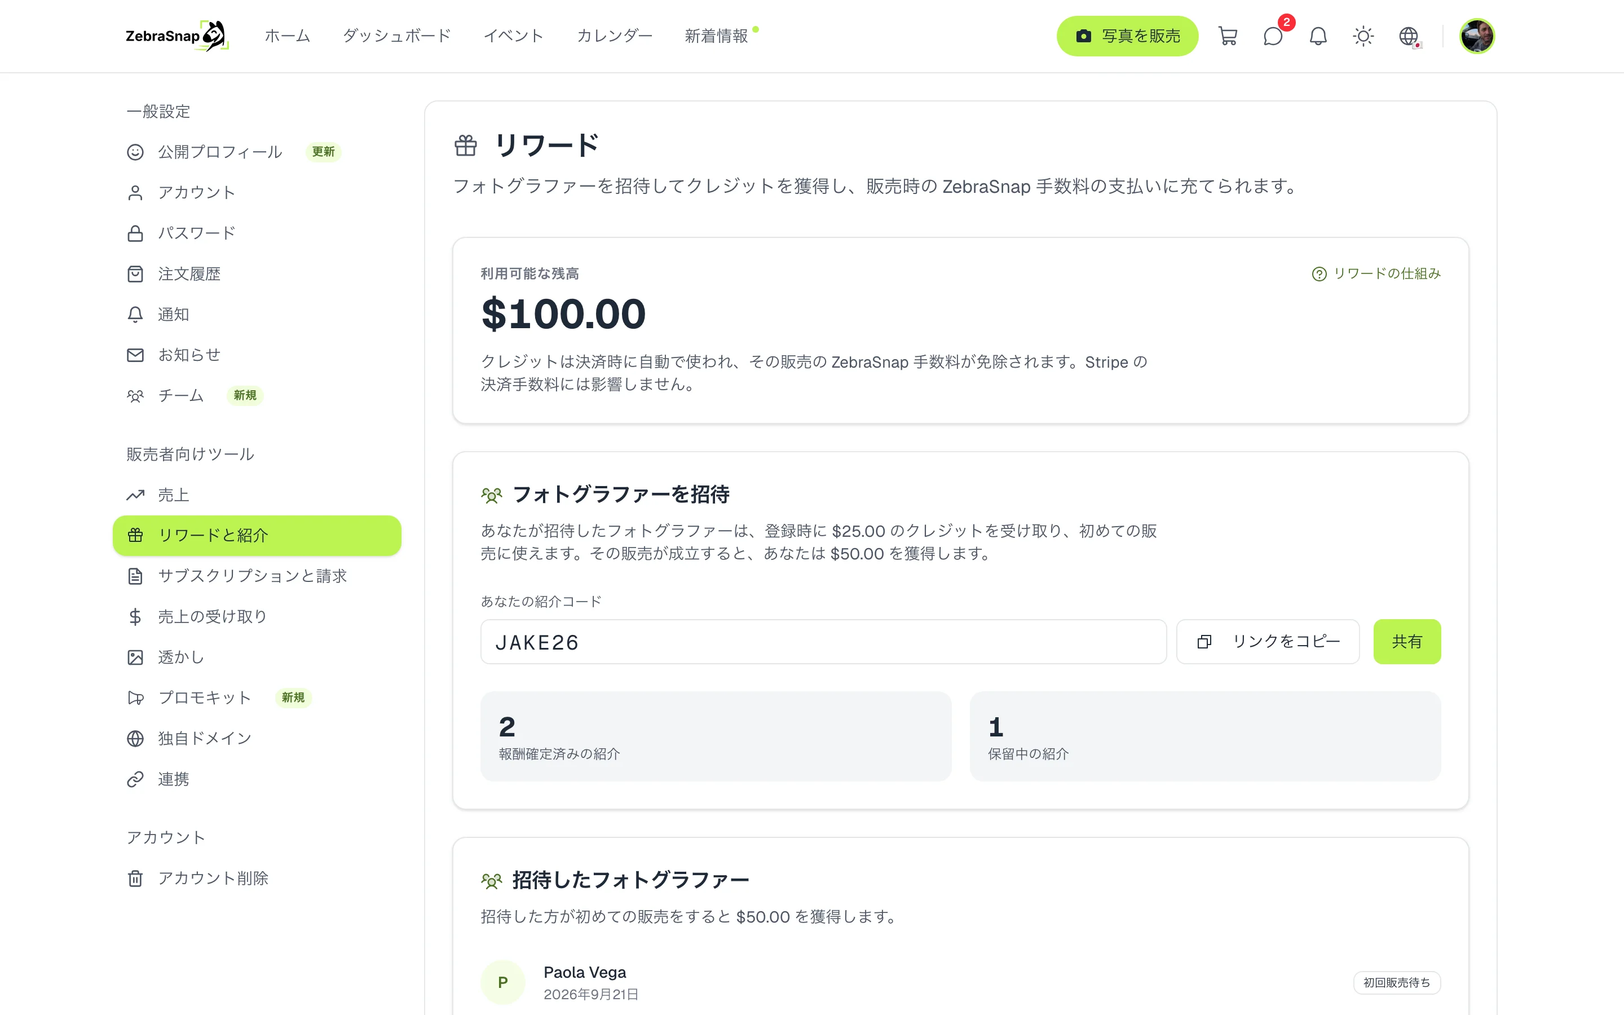The height and width of the screenshot is (1015, 1624).
Task: Click リンクをコピー button
Action: [x=1268, y=642]
